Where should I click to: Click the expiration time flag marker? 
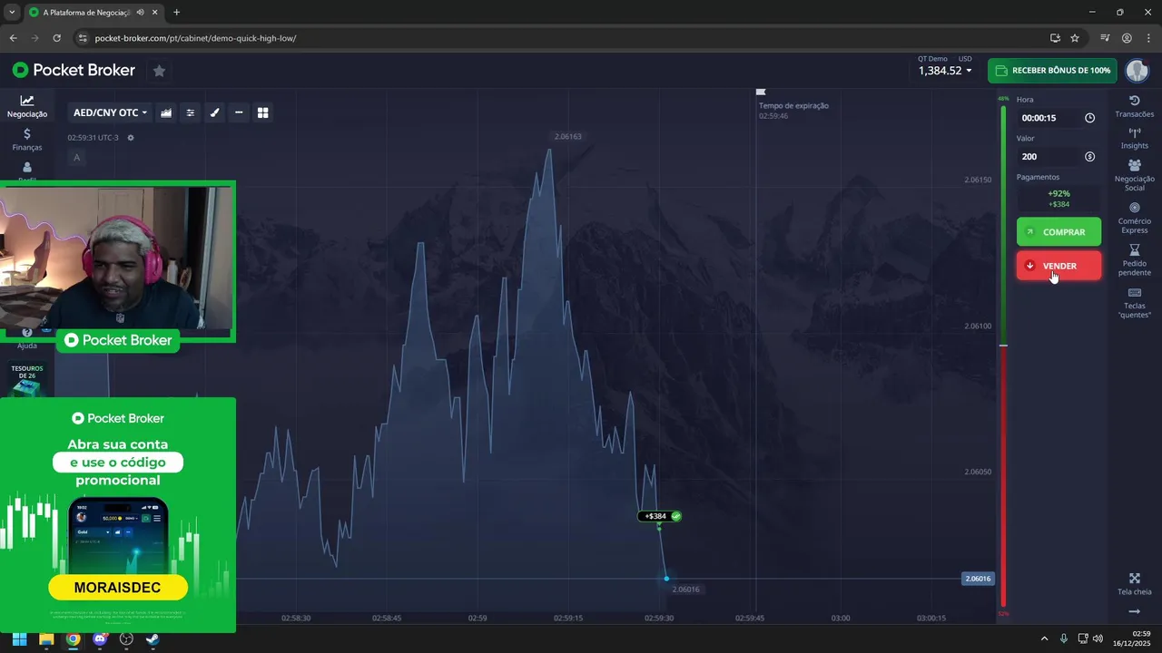point(761,92)
